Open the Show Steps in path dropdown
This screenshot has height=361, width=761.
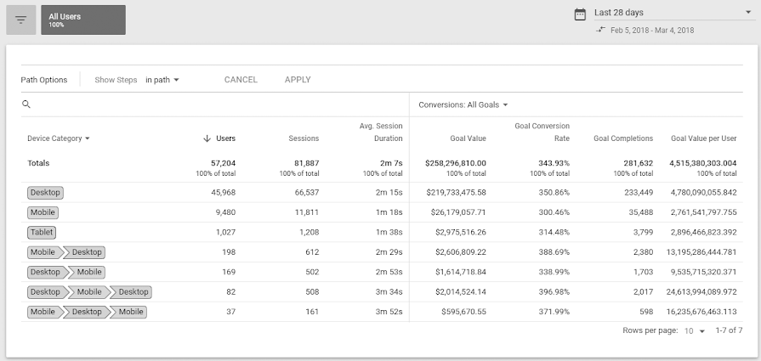[x=162, y=80]
